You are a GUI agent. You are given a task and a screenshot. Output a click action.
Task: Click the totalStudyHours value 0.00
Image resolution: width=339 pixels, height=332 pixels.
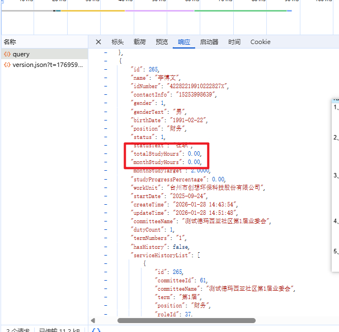[x=194, y=153]
